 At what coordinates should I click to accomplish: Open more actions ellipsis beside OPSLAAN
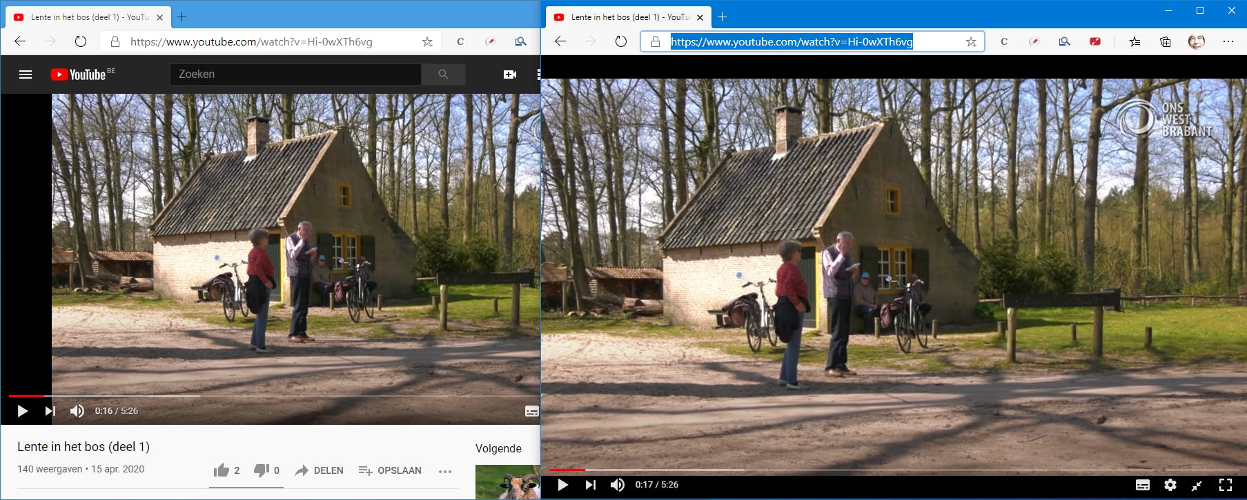(445, 471)
